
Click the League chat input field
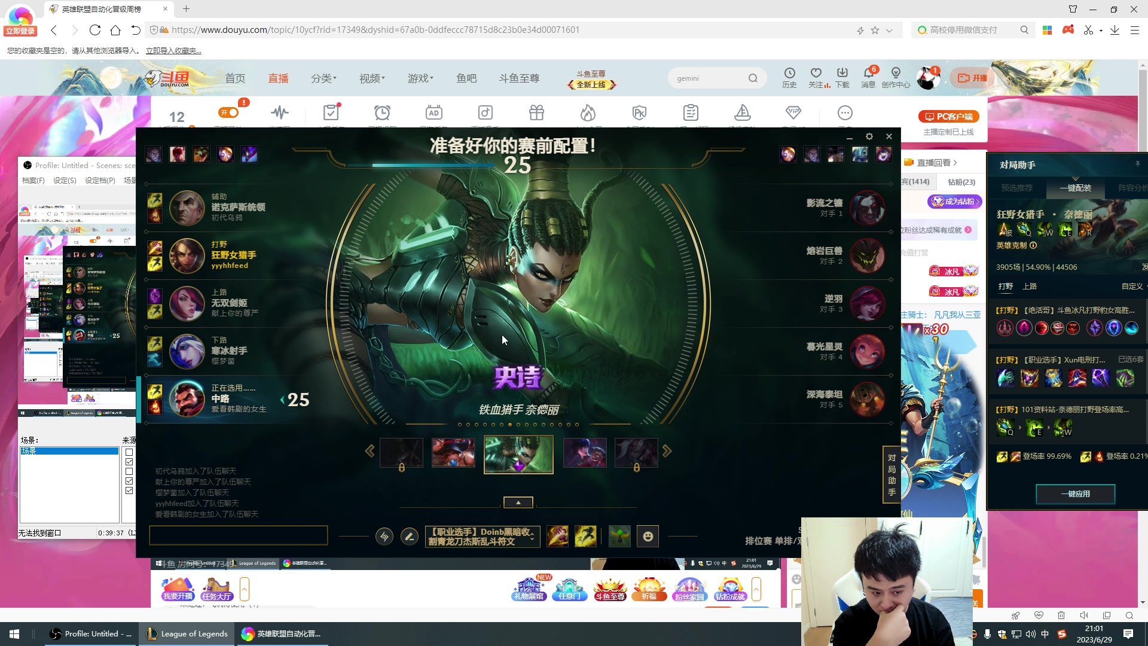pyautogui.click(x=238, y=535)
